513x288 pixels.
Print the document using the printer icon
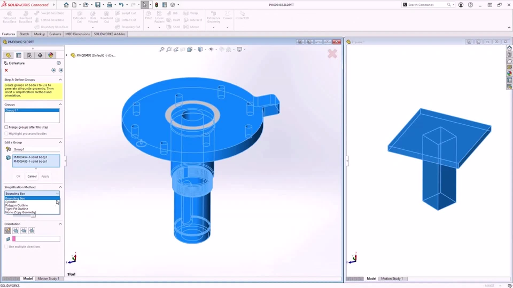coord(109,5)
